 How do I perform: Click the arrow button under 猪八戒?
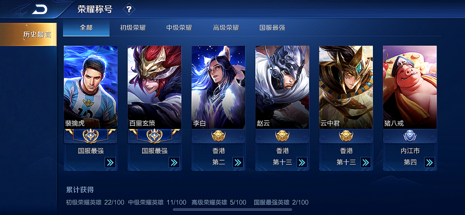click(x=429, y=162)
